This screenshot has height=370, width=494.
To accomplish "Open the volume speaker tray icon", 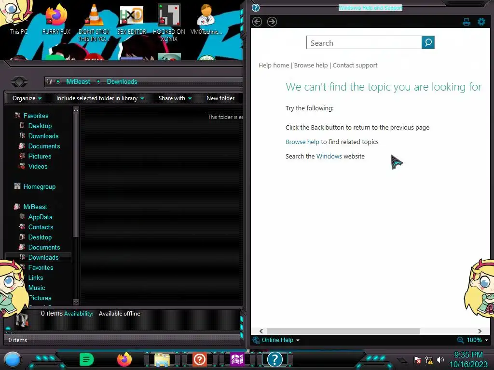I will point(440,359).
